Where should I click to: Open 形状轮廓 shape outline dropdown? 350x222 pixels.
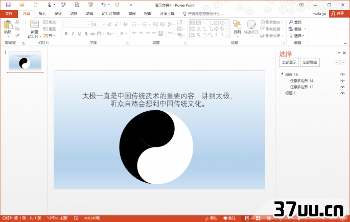[x=272, y=29]
